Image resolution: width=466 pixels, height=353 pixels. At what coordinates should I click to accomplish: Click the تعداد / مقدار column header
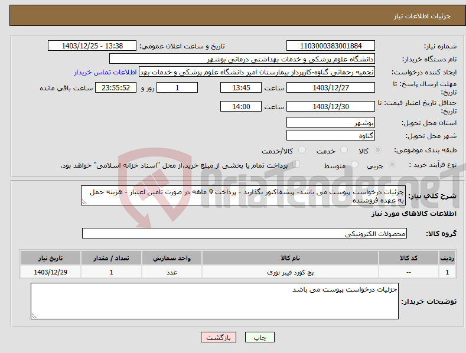[x=111, y=258]
